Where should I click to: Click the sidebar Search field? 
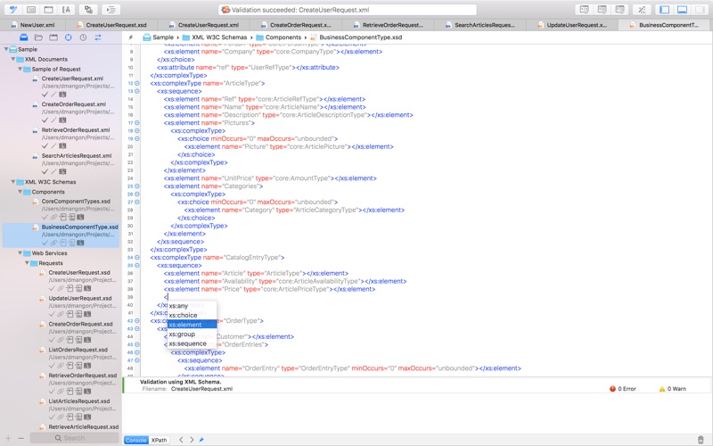[x=74, y=438]
